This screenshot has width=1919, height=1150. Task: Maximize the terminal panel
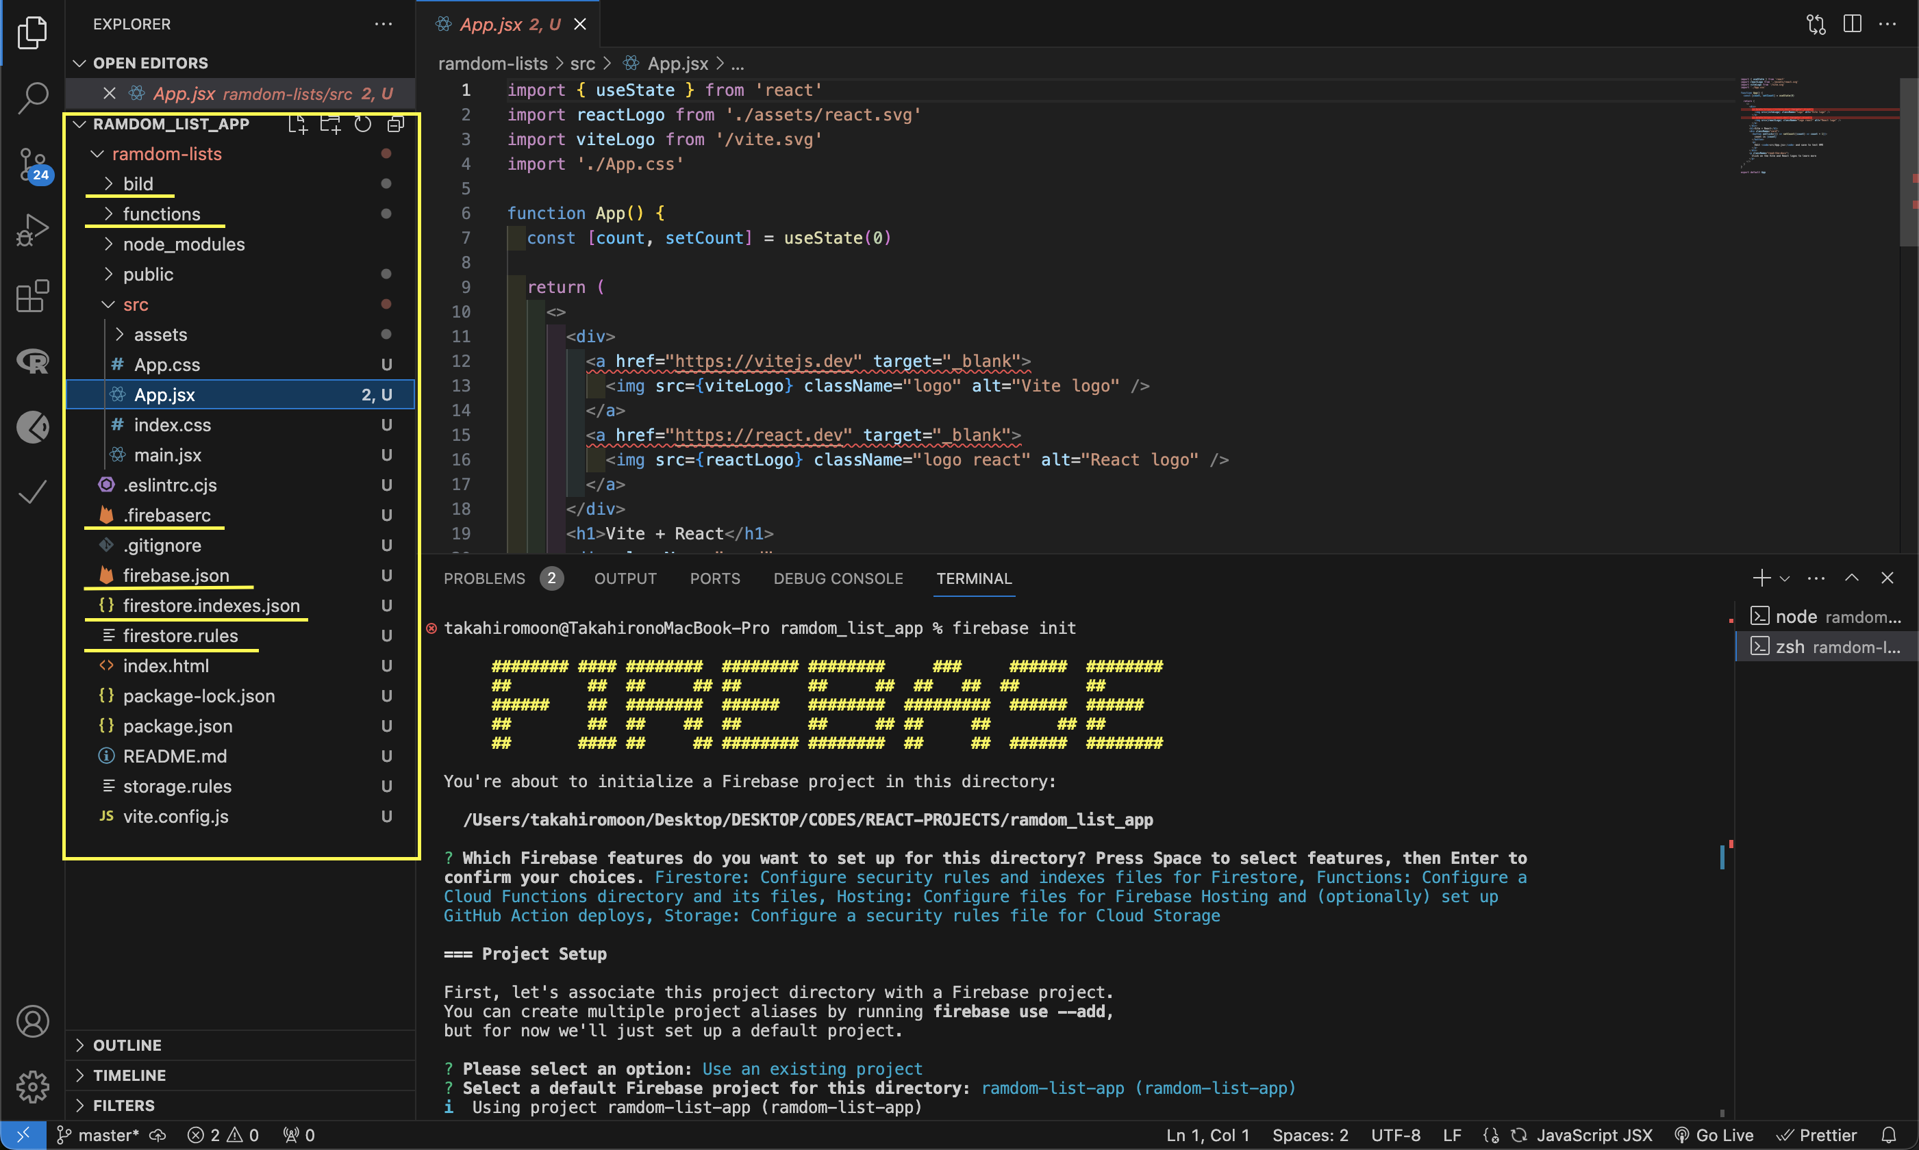coord(1852,577)
